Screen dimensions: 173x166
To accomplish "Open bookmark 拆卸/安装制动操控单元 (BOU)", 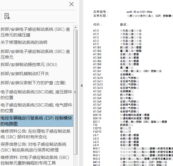I will [29, 64].
